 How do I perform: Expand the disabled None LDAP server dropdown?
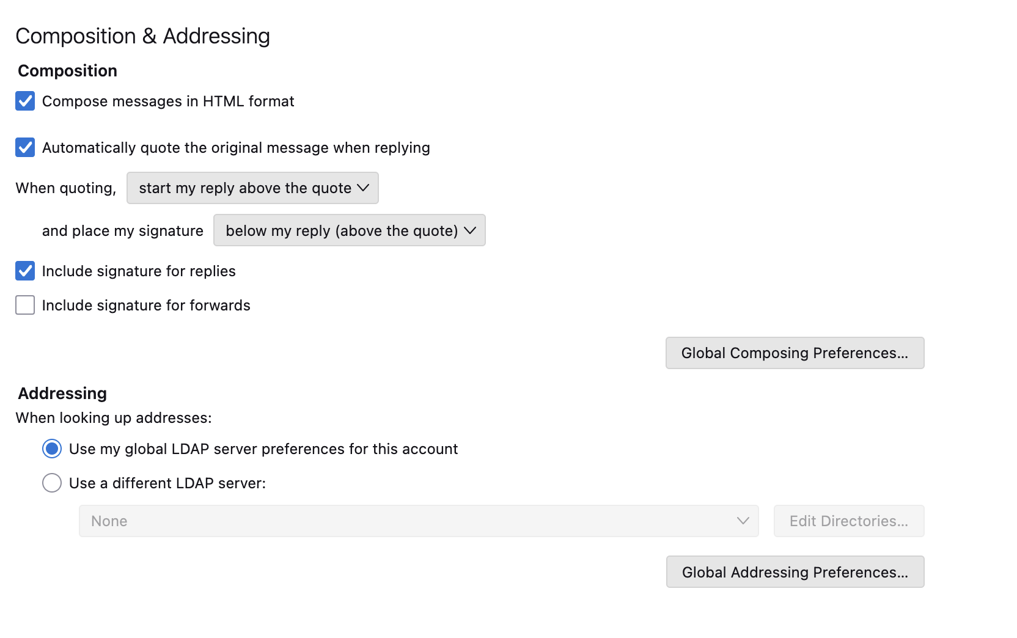[418, 521]
